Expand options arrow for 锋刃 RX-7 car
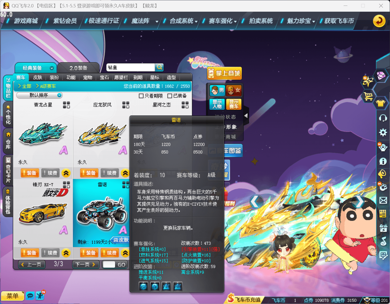 pyautogui.click(x=66, y=253)
